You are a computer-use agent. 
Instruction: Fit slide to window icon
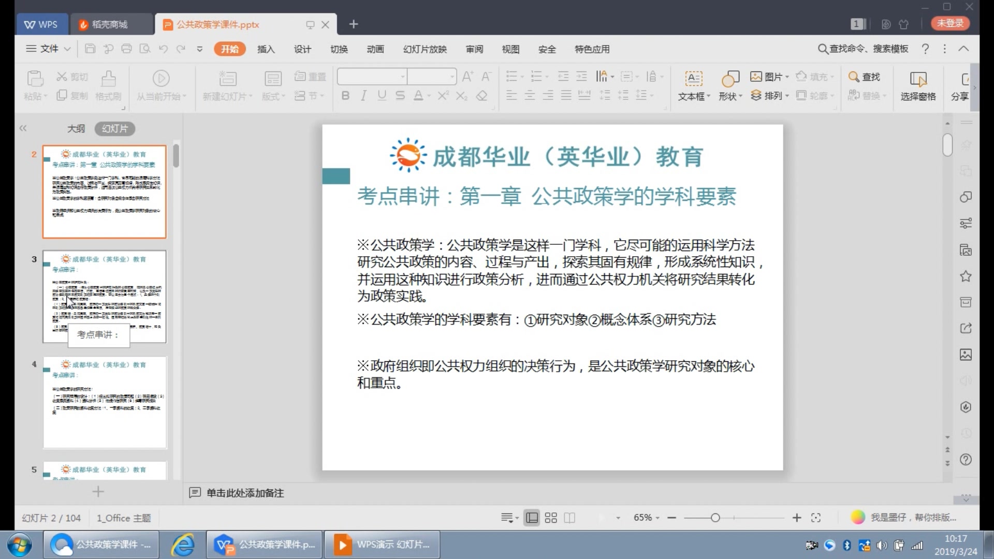816,518
